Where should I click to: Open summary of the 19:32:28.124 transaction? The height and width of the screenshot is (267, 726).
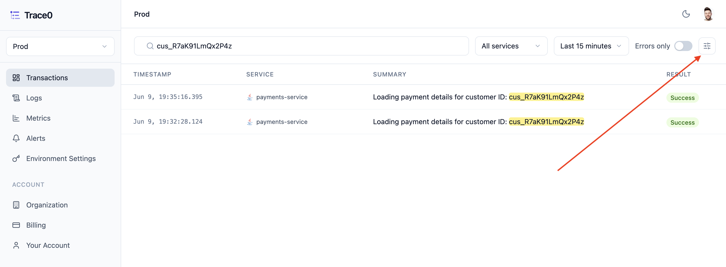pos(478,122)
